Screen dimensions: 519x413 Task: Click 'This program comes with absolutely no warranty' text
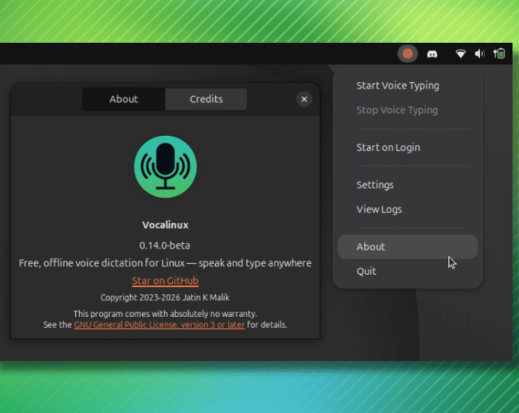165,314
